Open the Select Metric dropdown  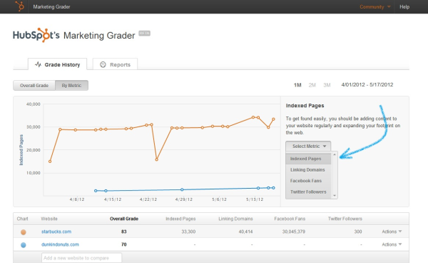[x=308, y=147]
